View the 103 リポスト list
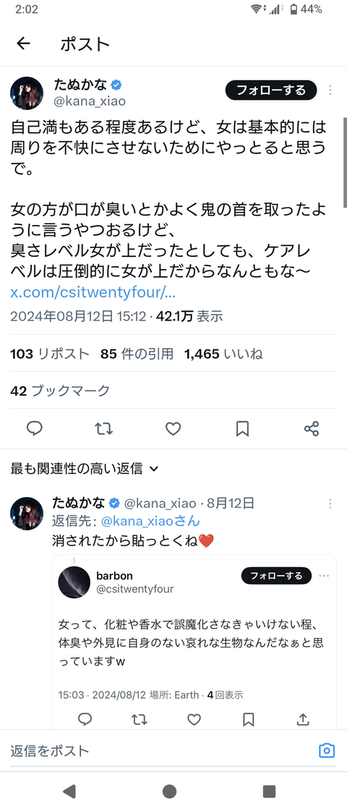The height and width of the screenshot is (811, 347). (x=50, y=354)
